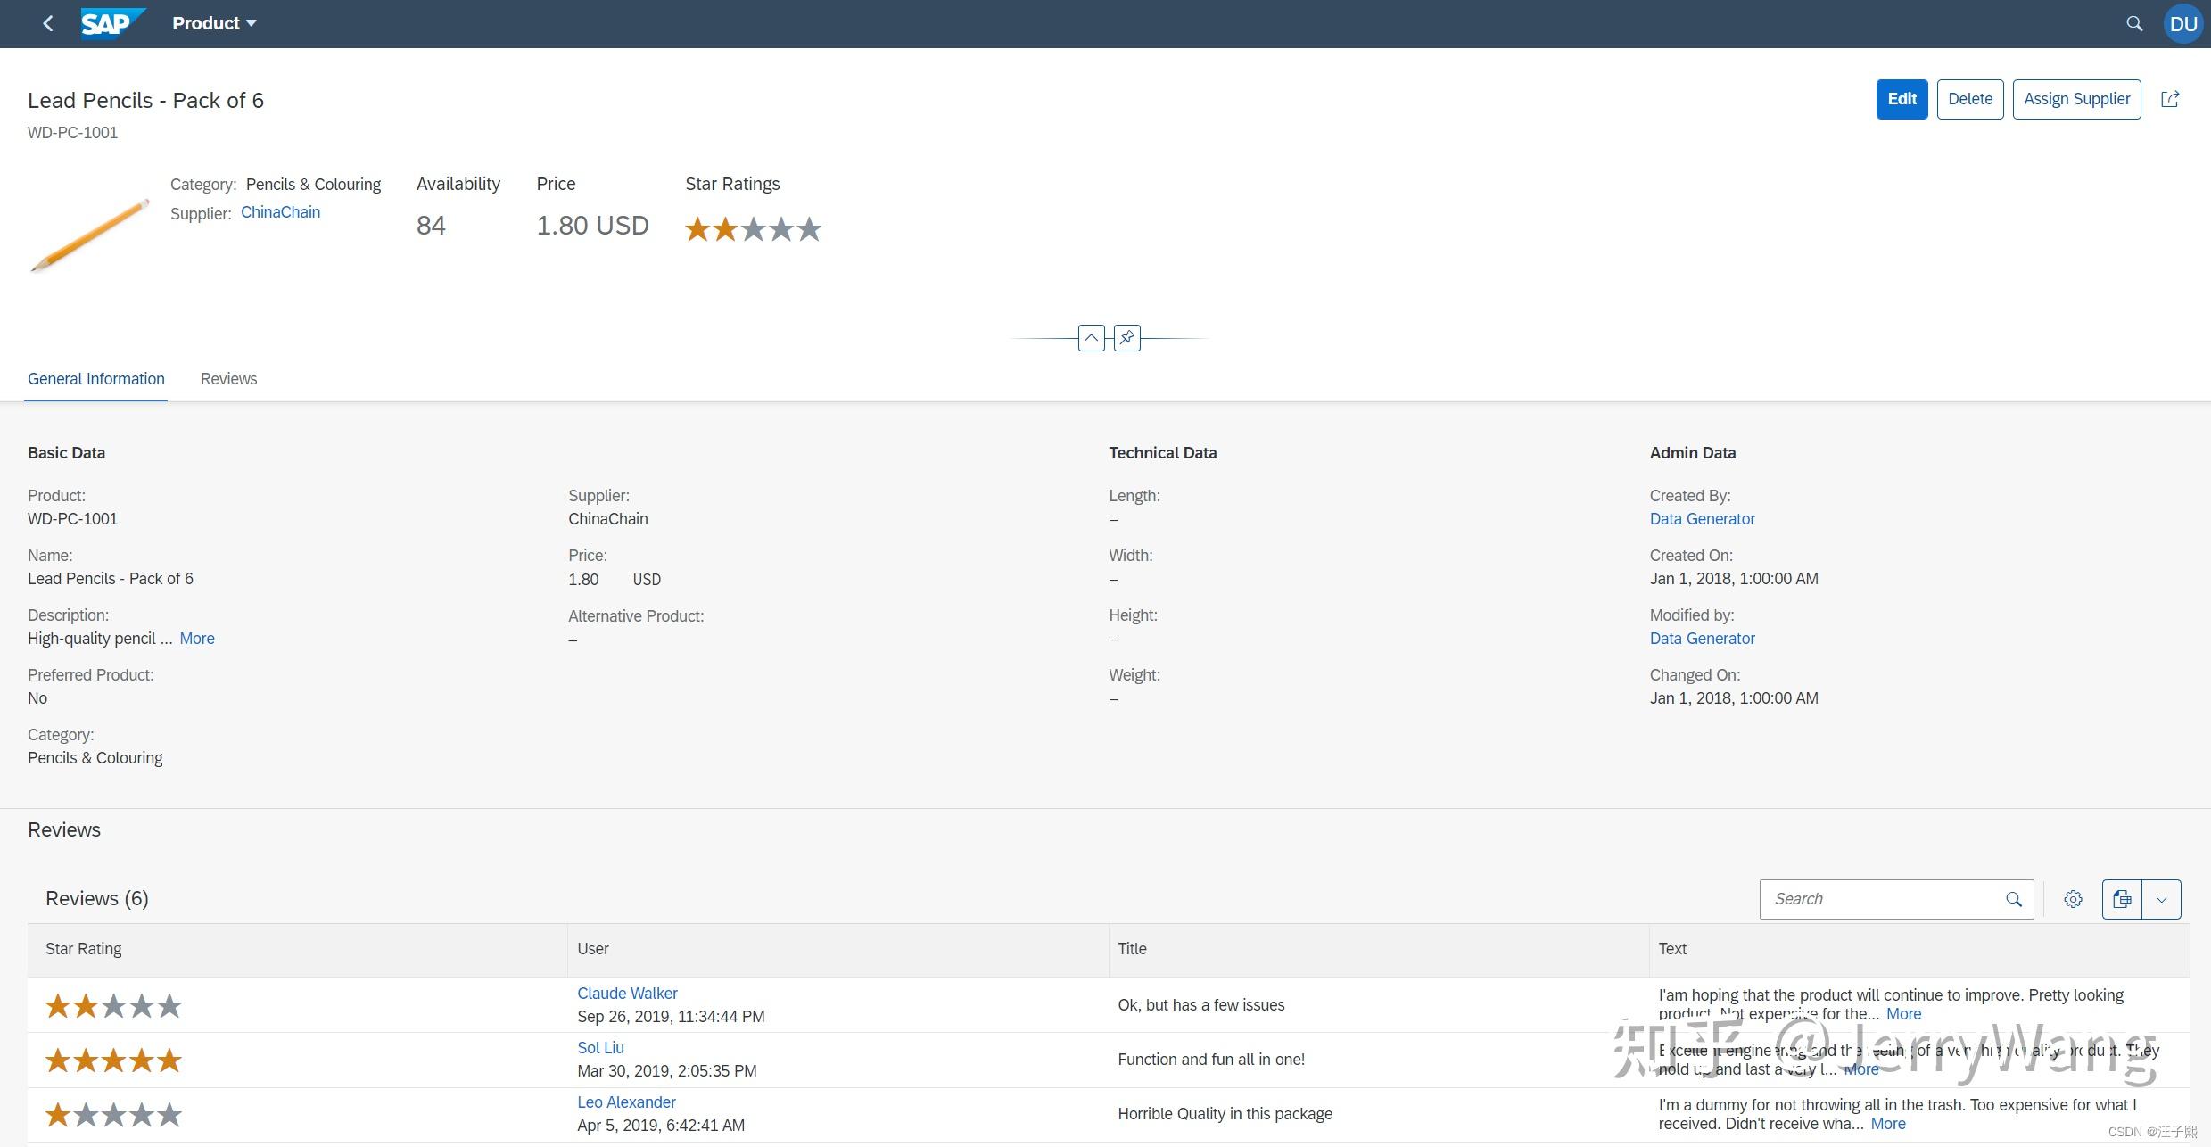
Task: Switch to the Reviews tab
Action: [x=228, y=378]
